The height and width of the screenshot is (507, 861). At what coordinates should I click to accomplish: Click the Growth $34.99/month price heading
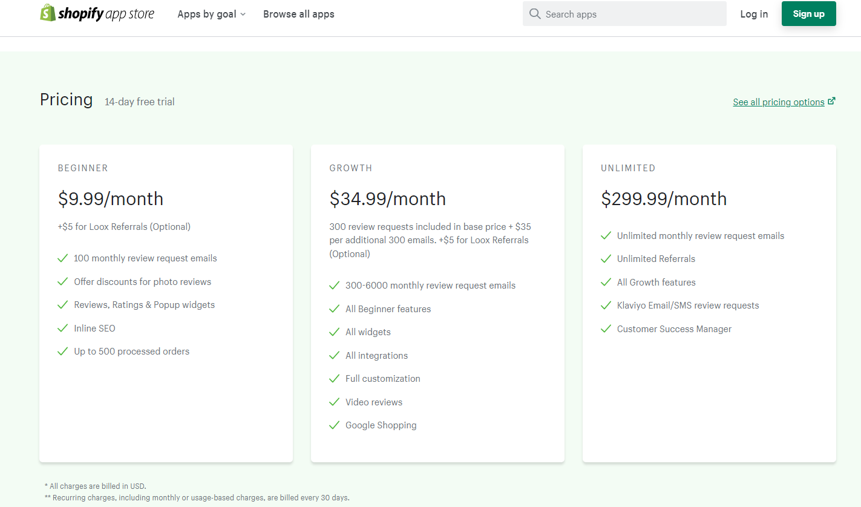click(387, 198)
